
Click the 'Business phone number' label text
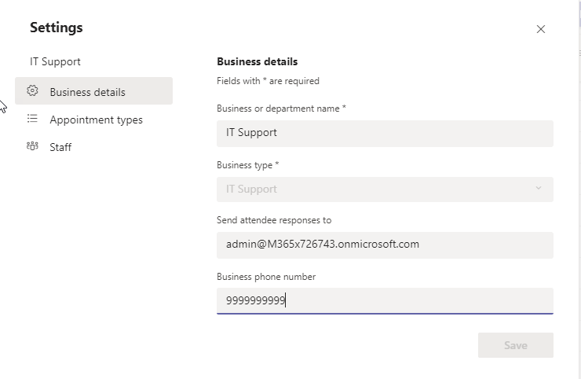(266, 277)
